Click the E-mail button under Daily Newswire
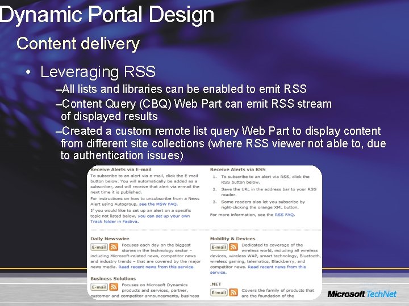409x306 pixels. pos(99,247)
